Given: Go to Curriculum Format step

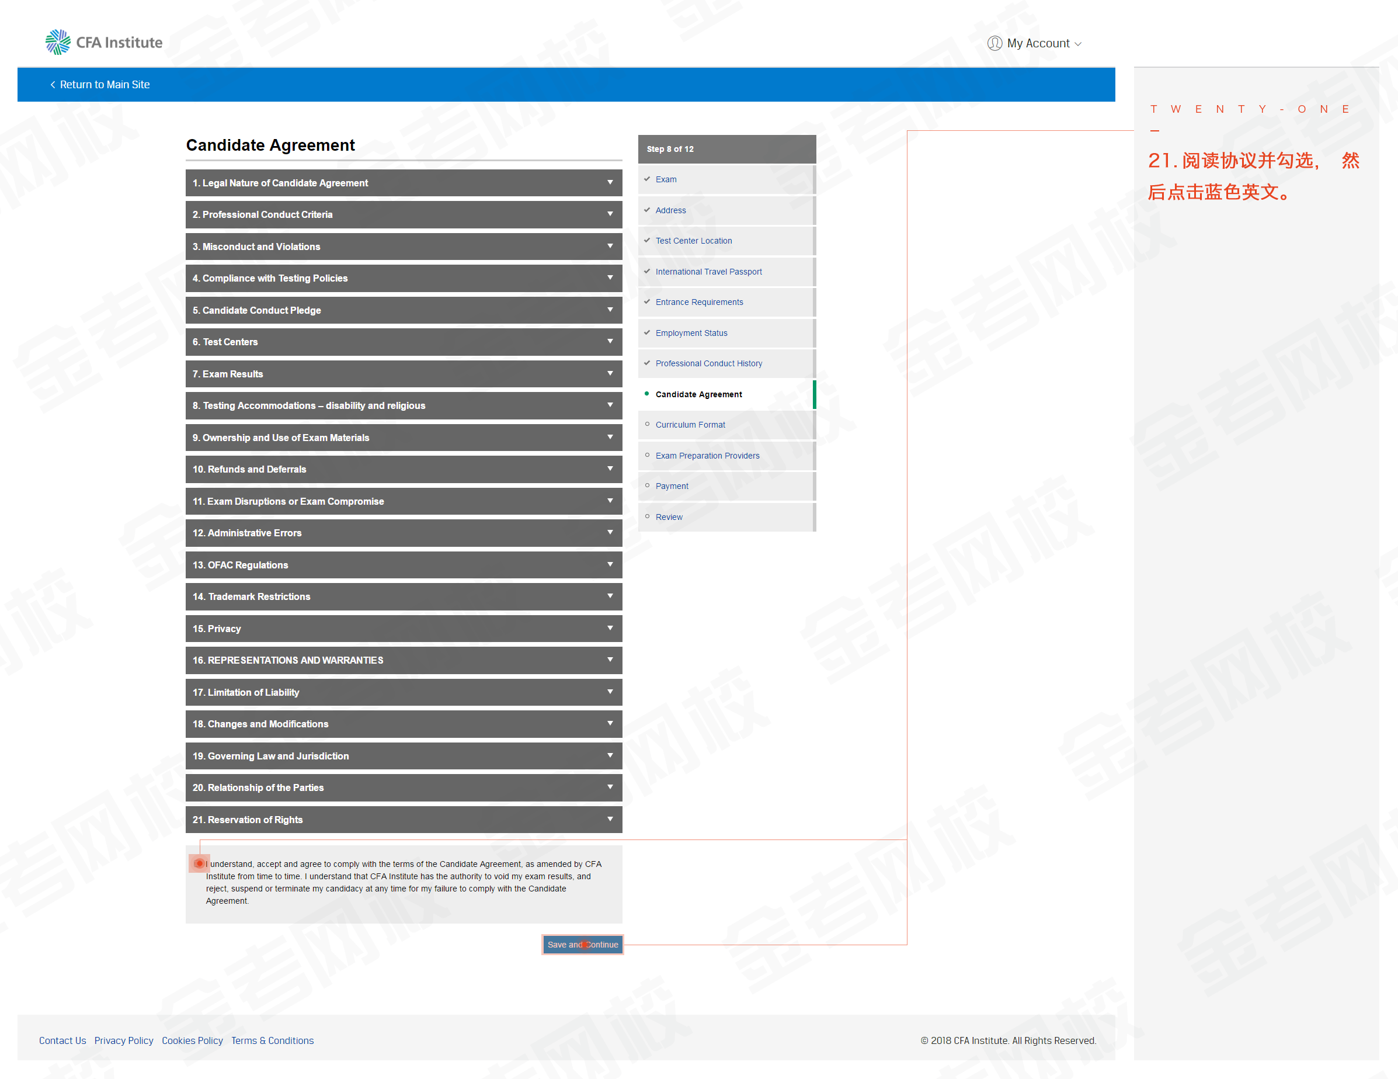Looking at the screenshot, I should tap(726, 425).
